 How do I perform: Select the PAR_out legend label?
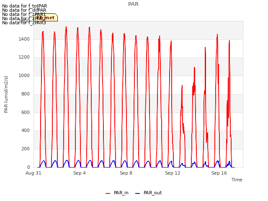click(152, 193)
